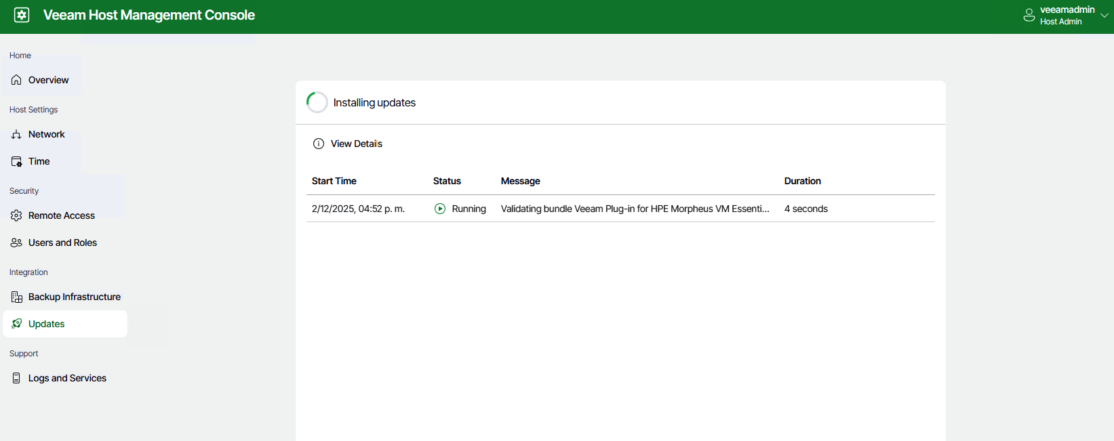Screen dimensions: 1114x441
Task: Click the View Details info icon
Action: tap(319, 144)
